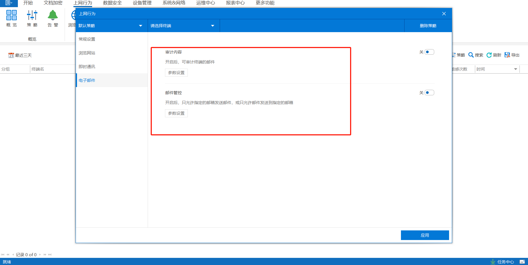Open the 文档加密 ribbon tab
This screenshot has height=265, width=528.
[53, 3]
